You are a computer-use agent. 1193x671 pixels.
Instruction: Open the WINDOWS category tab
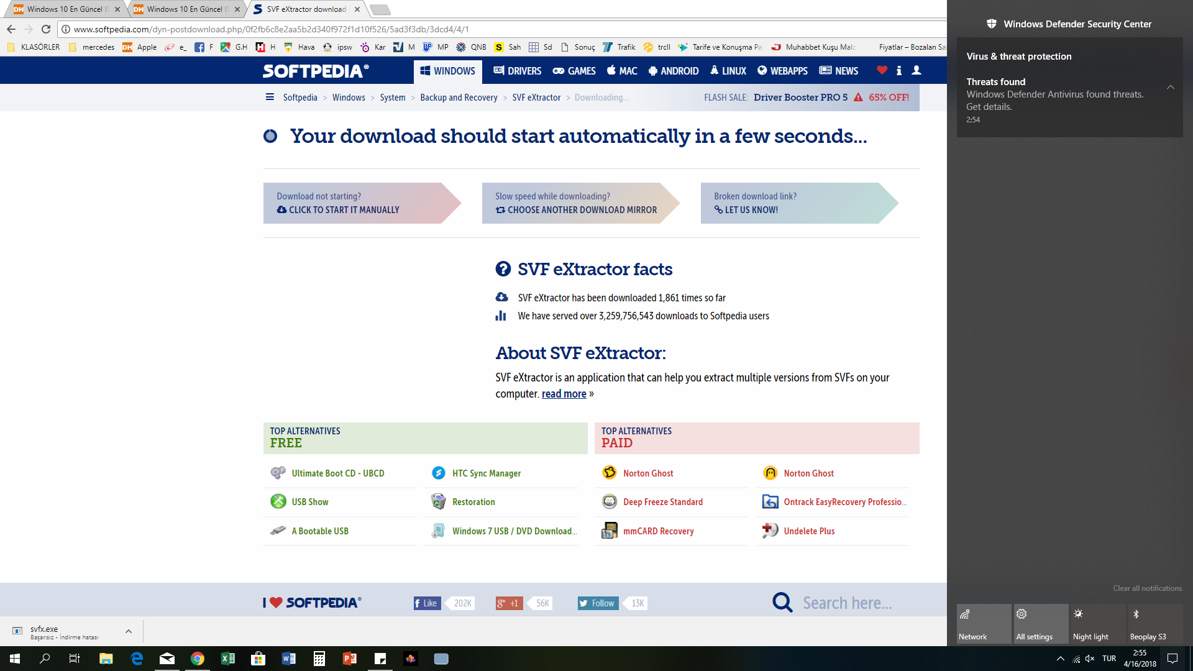coord(448,71)
